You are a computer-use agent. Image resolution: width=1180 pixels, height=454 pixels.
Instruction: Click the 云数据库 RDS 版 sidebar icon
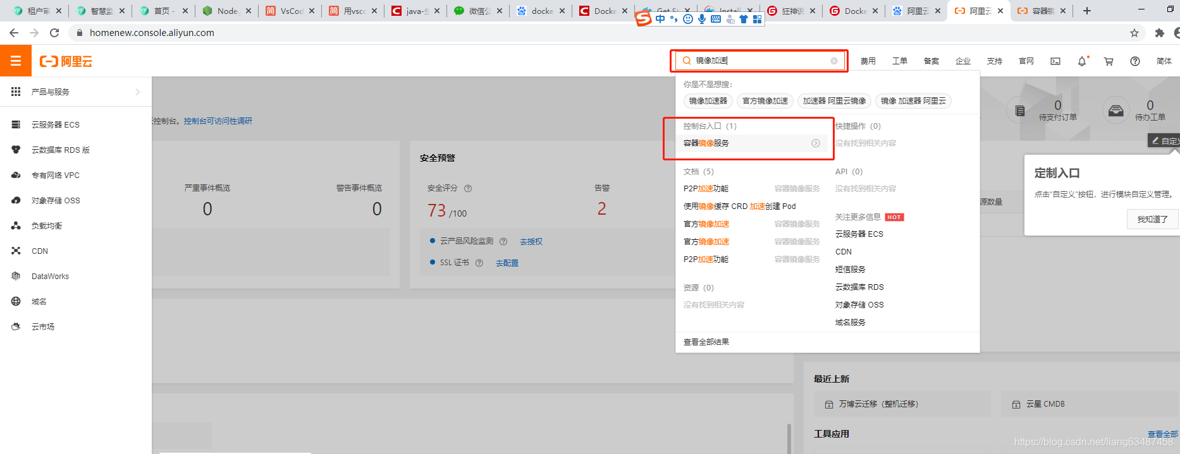pos(16,150)
